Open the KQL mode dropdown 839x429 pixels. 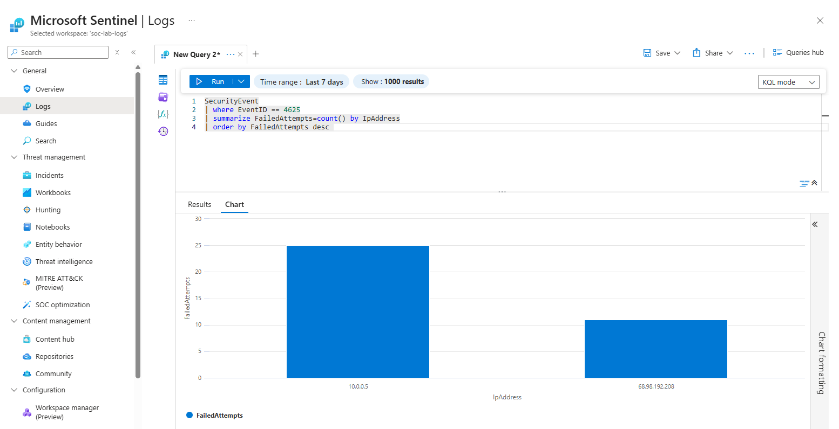[x=788, y=81]
